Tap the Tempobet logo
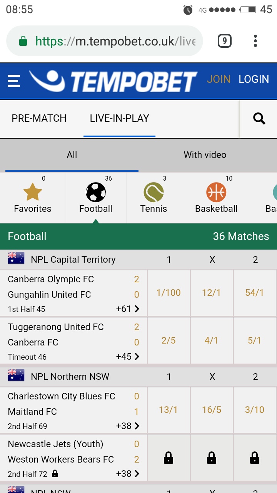Viewport: 277px width, 493px height. [113, 80]
